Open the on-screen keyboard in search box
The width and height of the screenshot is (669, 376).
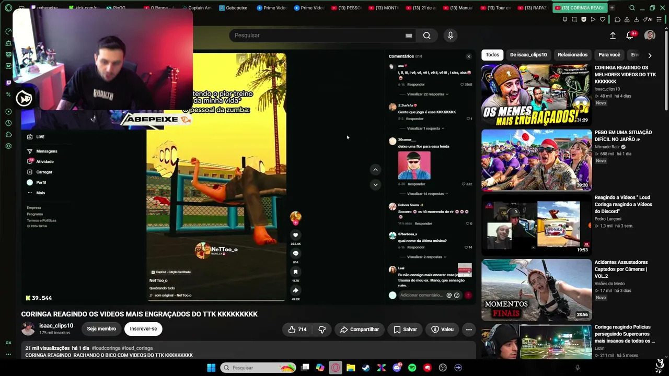coord(409,36)
